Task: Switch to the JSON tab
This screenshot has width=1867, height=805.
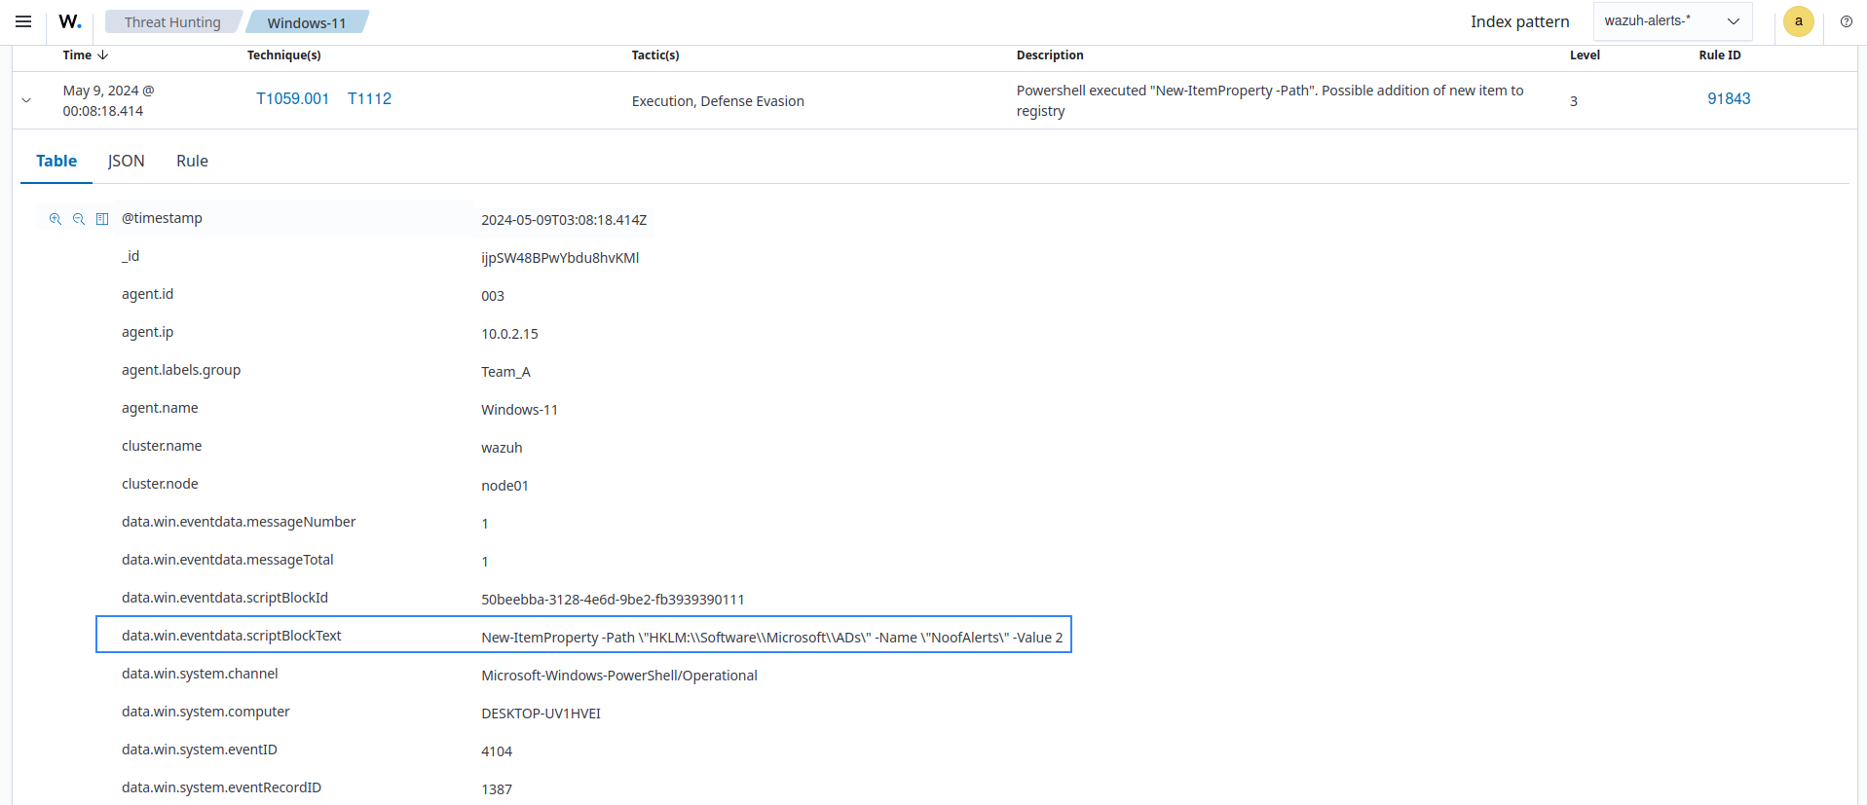Action: [126, 162]
